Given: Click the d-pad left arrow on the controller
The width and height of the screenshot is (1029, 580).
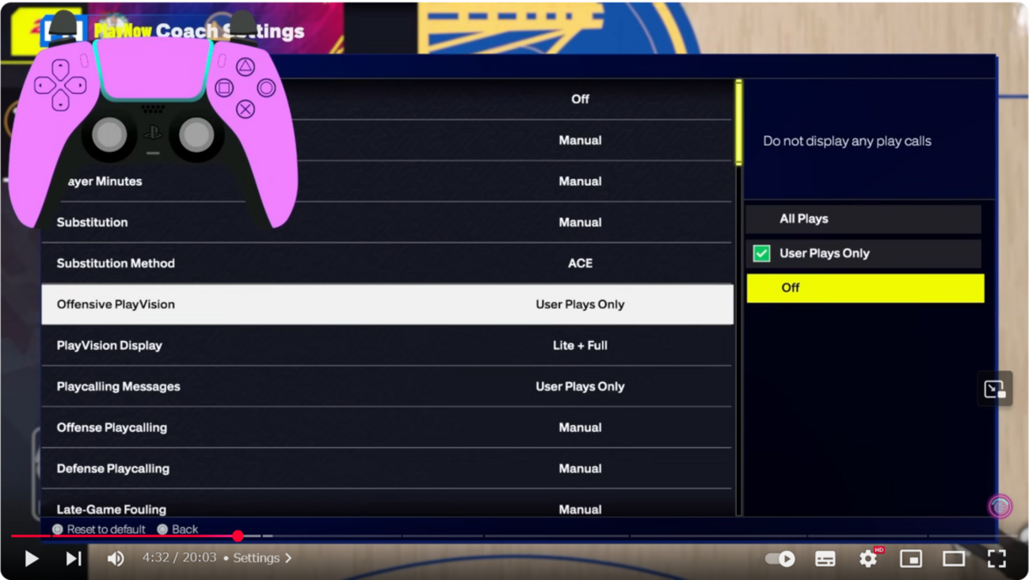Looking at the screenshot, I should 45,85.
